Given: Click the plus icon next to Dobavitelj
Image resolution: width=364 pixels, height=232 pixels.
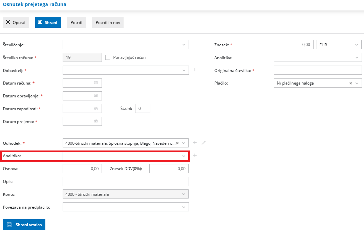Looking at the screenshot, I should pos(195,70).
